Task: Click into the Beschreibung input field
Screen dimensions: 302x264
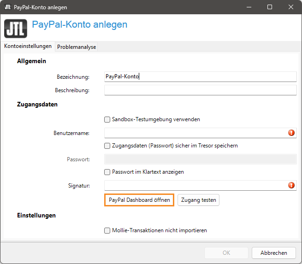Action: click(200, 90)
